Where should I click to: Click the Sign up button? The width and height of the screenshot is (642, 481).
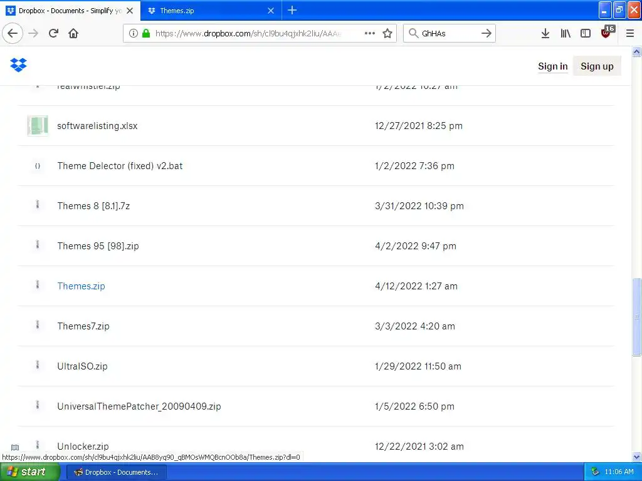tap(597, 66)
